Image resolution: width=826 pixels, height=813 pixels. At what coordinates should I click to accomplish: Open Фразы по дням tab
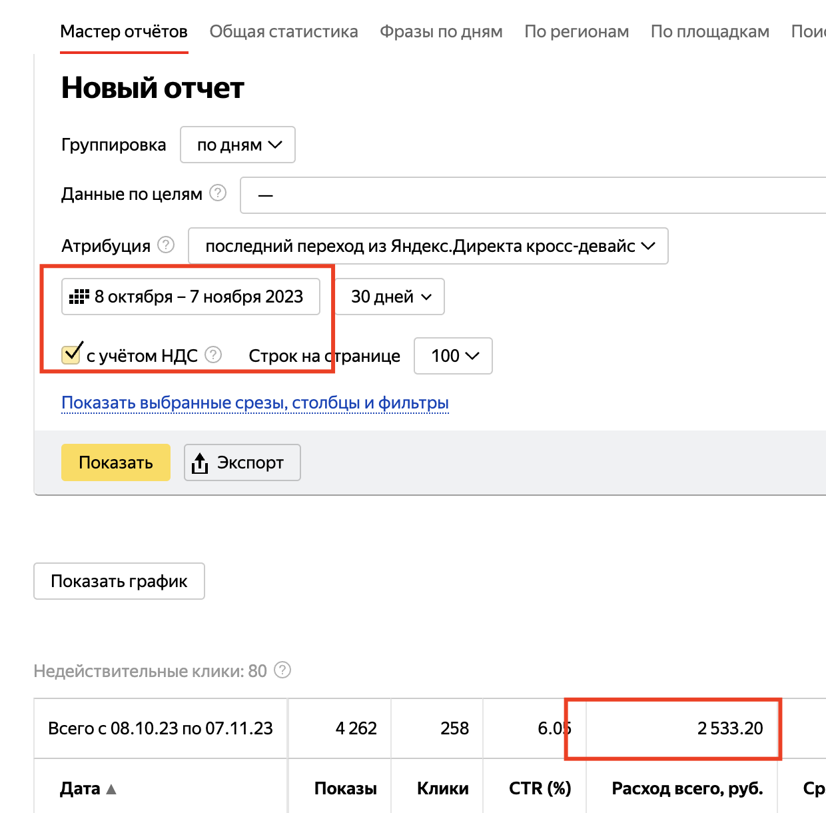(441, 31)
